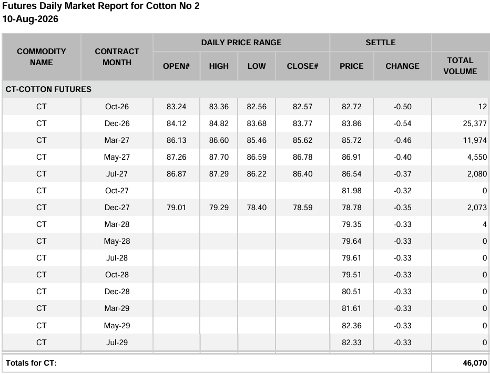Select the settle PRICE column header

[352, 66]
